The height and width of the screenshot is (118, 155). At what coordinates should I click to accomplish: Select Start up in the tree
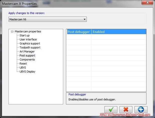coord(25,35)
